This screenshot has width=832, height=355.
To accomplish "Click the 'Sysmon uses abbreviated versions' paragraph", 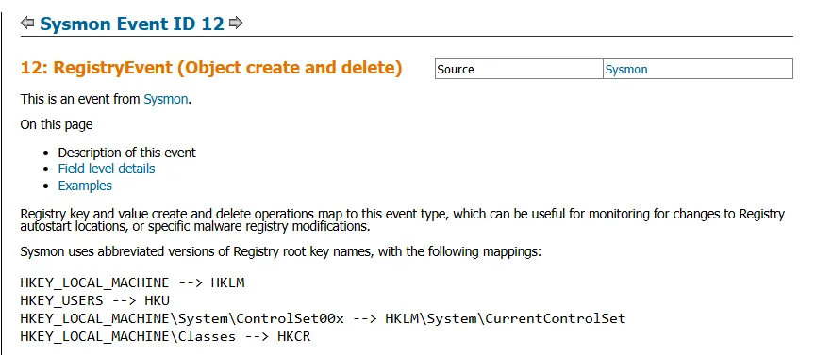I will (x=281, y=251).
